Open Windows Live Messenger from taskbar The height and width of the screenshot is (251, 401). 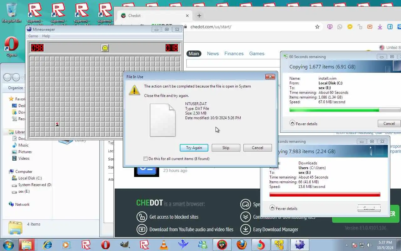(203, 245)
